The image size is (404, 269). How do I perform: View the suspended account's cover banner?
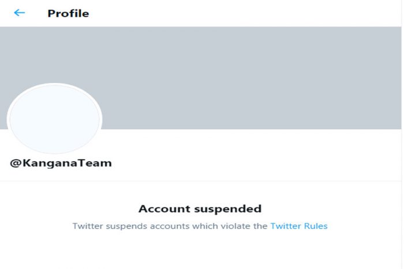(x=200, y=78)
